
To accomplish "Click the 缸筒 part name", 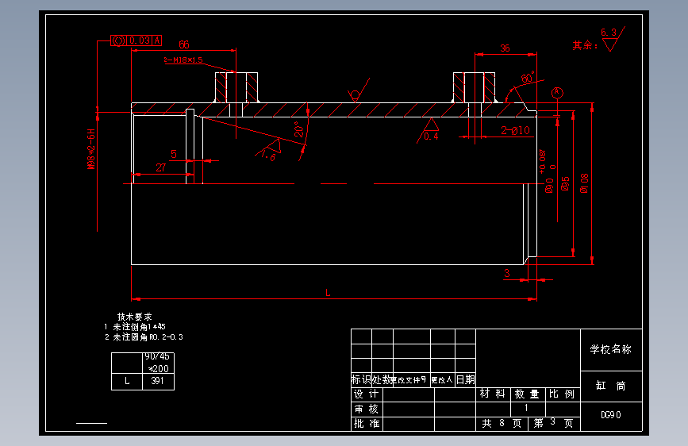I will click(611, 386).
